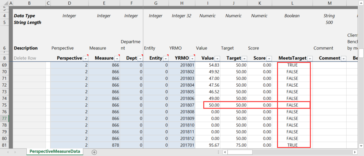Select row 69 header
Image resolution: width=364 pixels, height=156 pixels.
[x=5, y=65]
